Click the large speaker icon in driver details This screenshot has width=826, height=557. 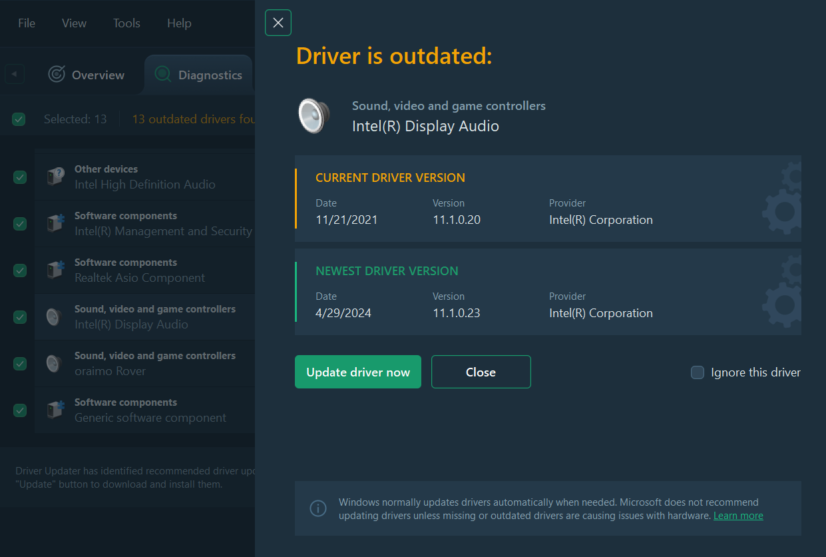(313, 115)
